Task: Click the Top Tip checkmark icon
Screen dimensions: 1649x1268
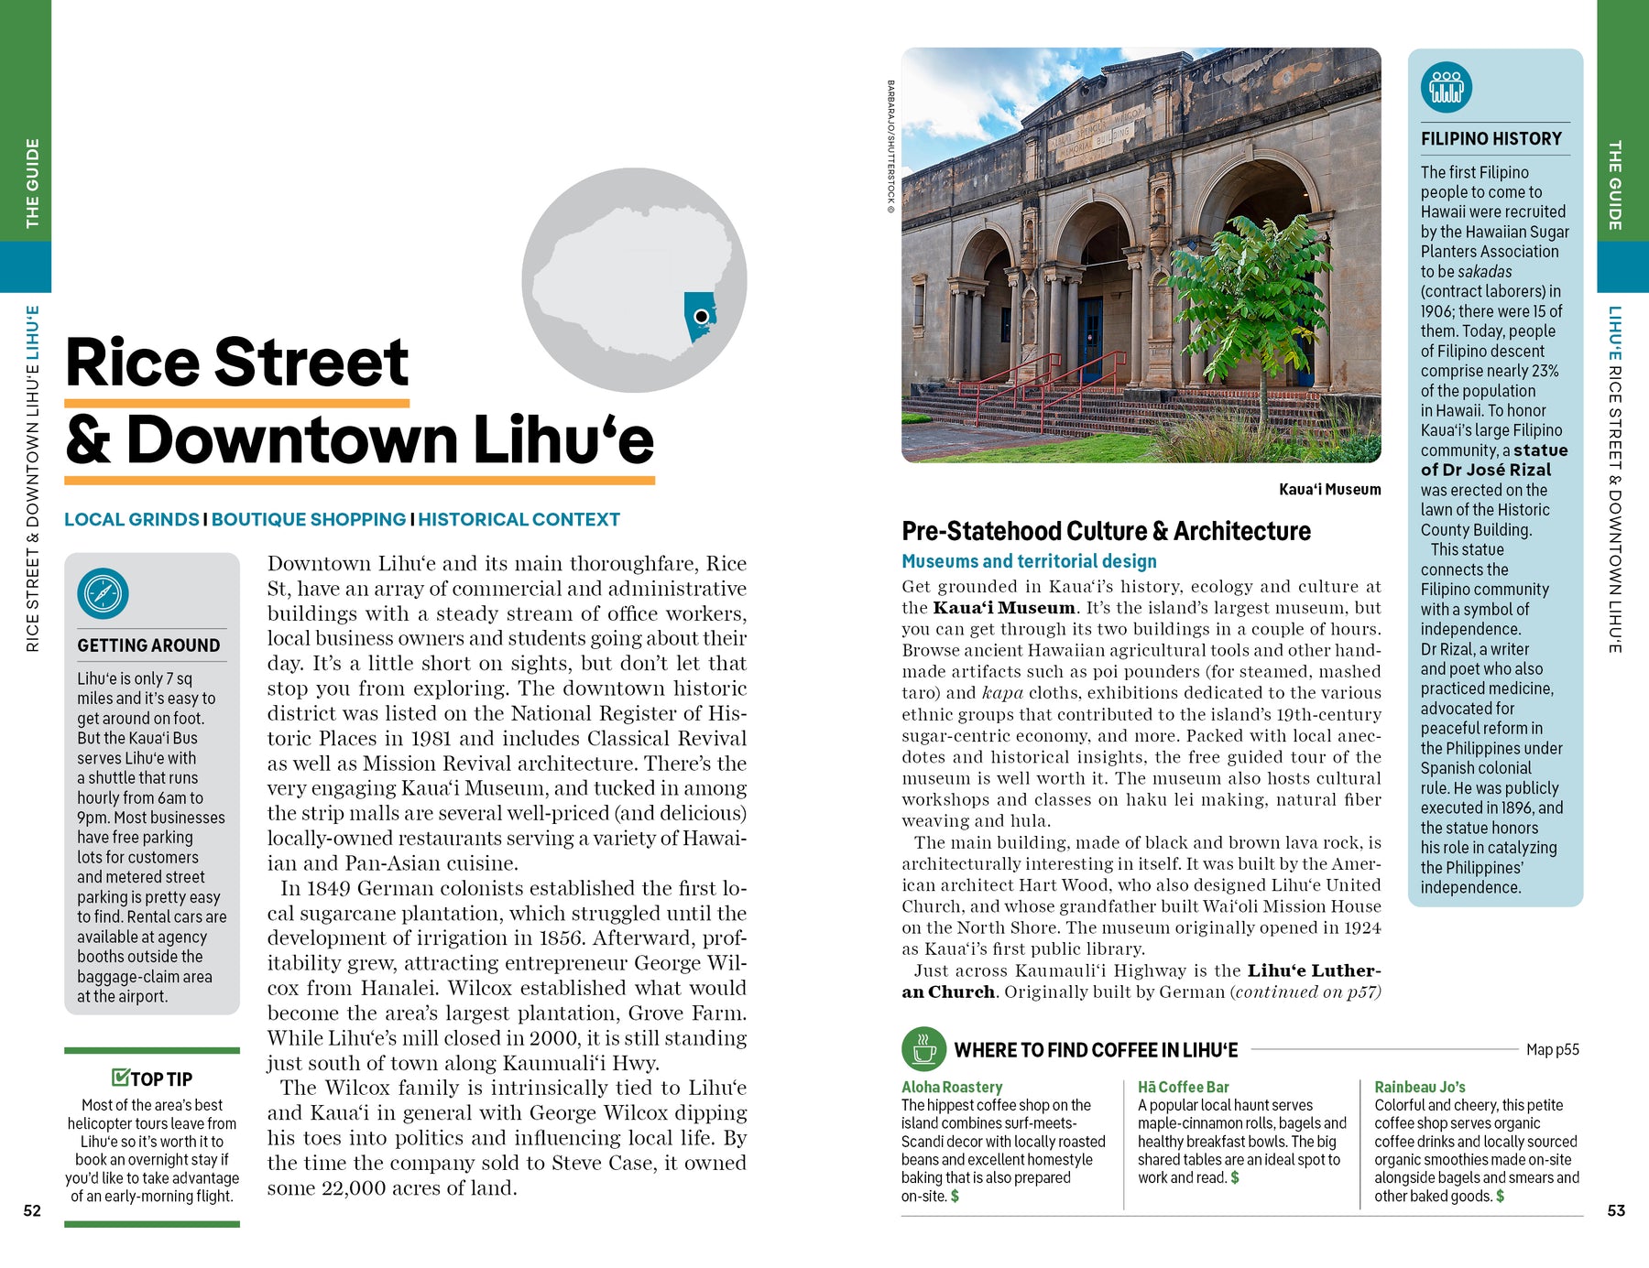Action: click(x=121, y=1078)
